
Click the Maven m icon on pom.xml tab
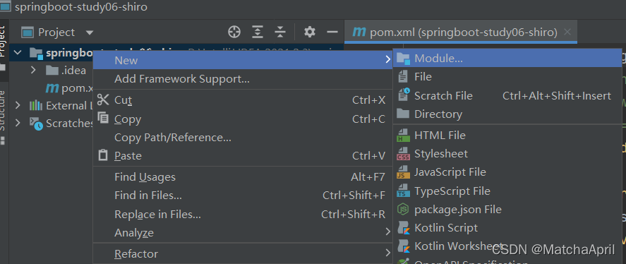[x=359, y=32]
